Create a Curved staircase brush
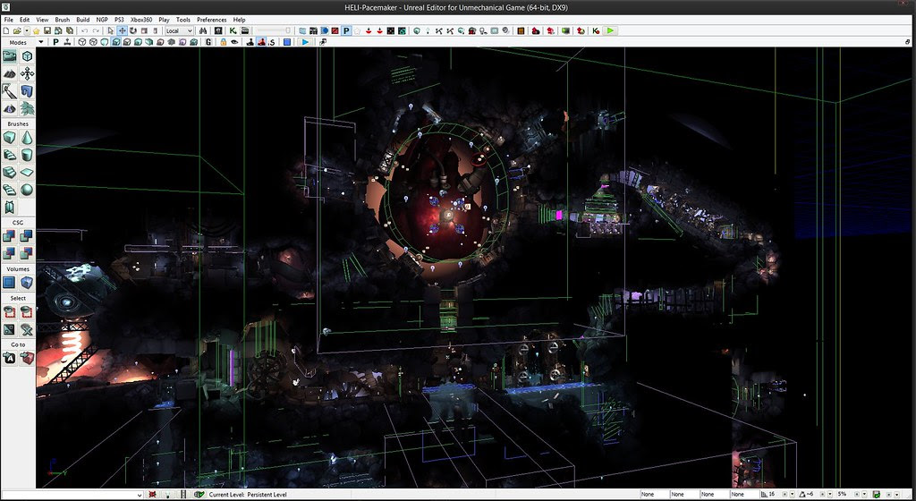Viewport: 916px width, 501px height. pyautogui.click(x=9, y=155)
